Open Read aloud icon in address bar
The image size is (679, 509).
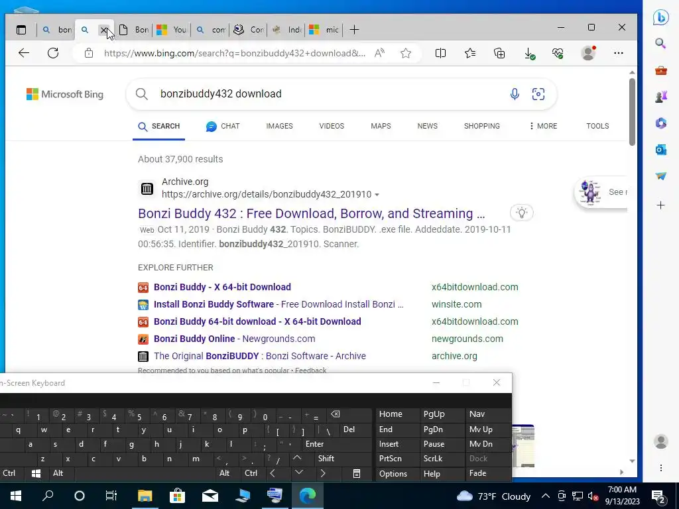pyautogui.click(x=379, y=53)
